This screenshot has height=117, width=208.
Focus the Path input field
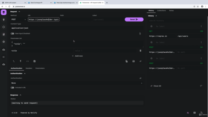[76, 19]
